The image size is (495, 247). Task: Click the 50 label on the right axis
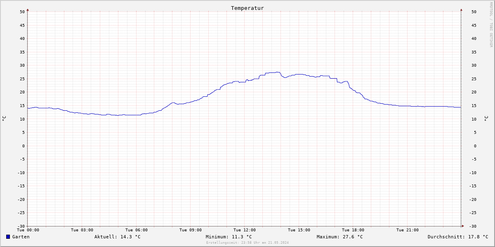(x=474, y=12)
